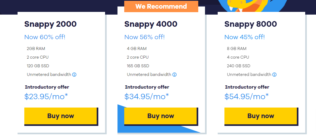The height and width of the screenshot is (137, 316).
Task: Click the Now 45% off text
Action: point(244,37)
